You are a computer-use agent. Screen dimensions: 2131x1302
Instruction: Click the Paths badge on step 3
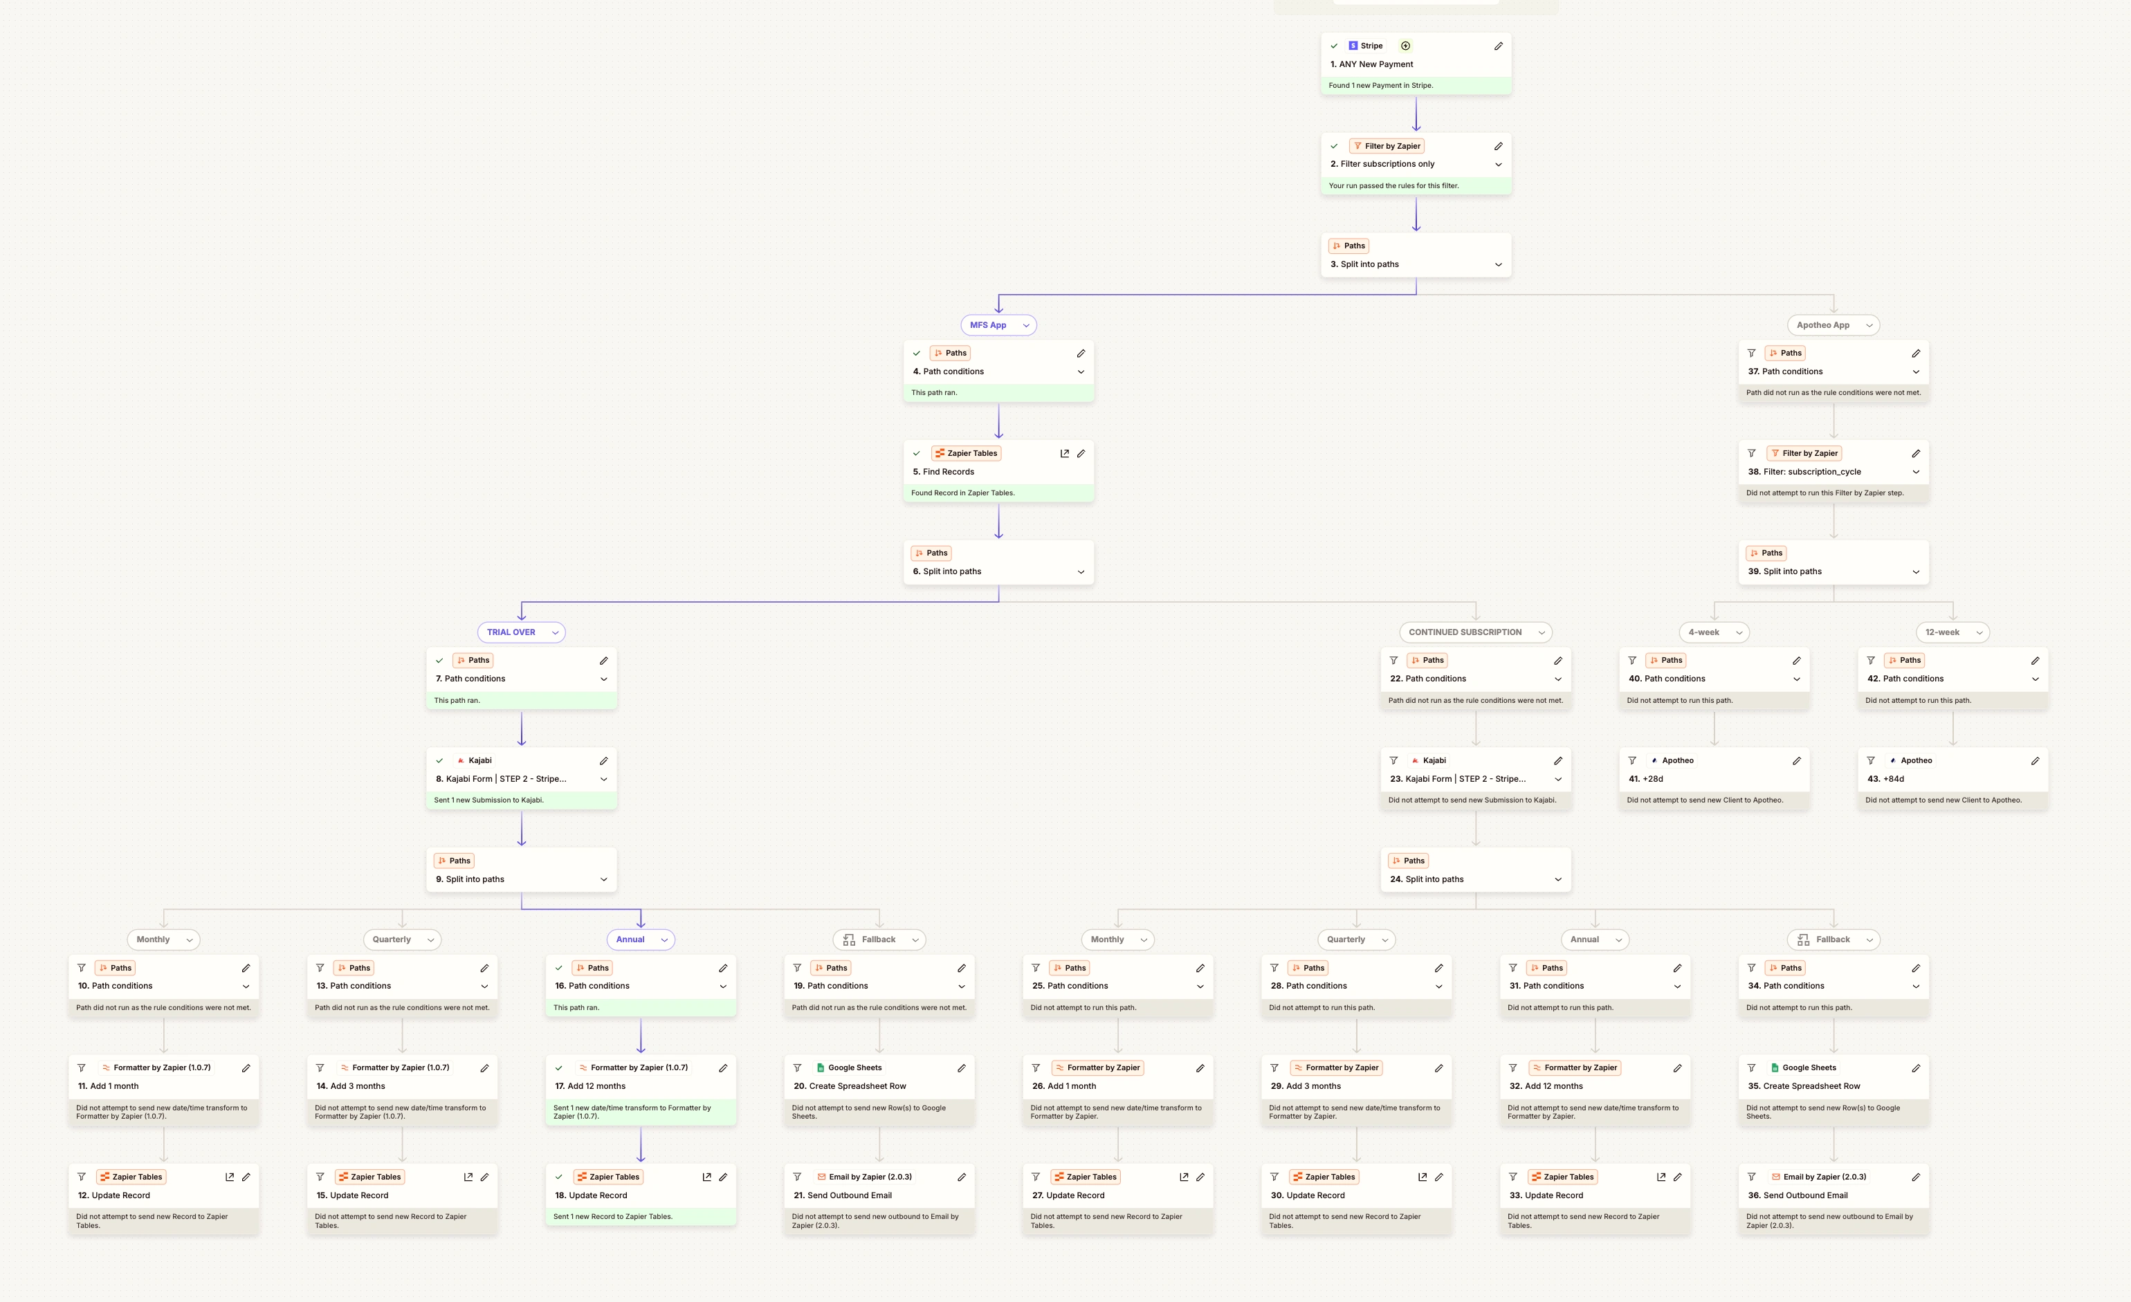click(1348, 246)
